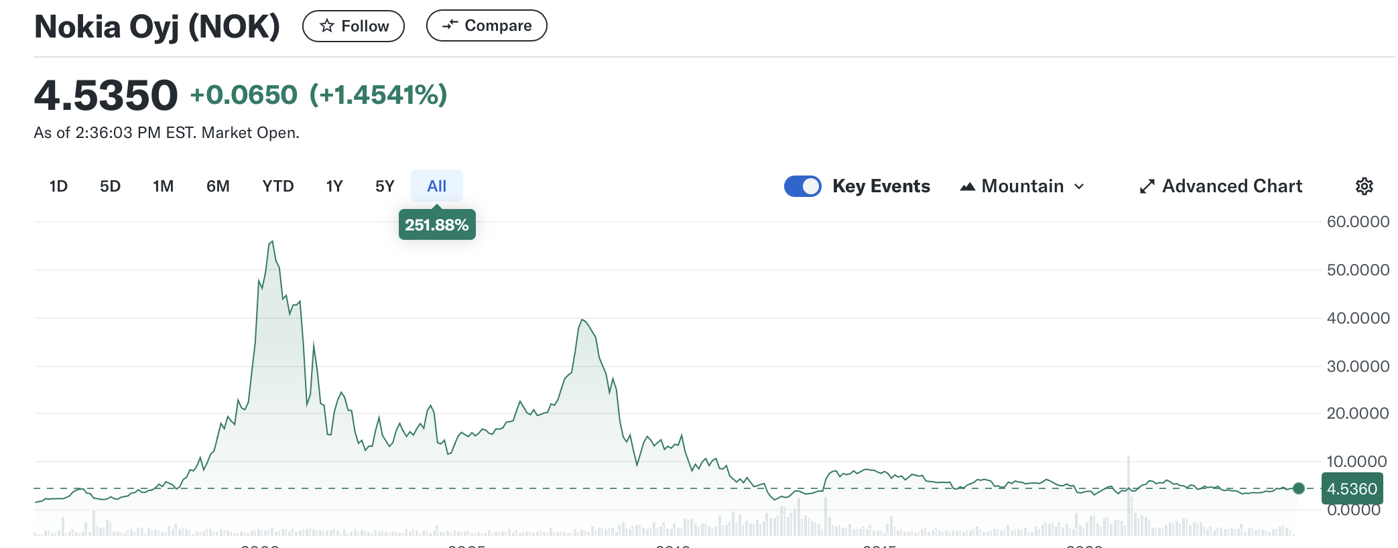Click the Mountain chart type icon
This screenshot has height=548, width=1398.
click(967, 187)
